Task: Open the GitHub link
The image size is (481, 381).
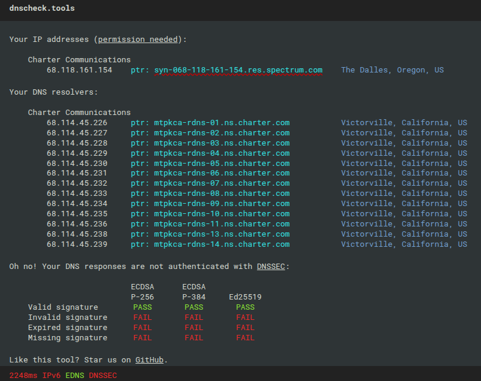Action: coord(149,359)
